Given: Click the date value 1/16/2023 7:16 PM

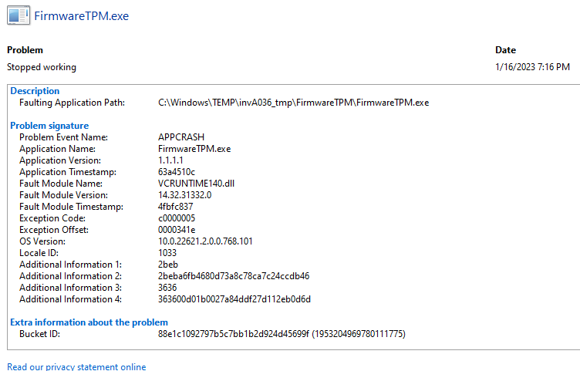Looking at the screenshot, I should point(532,67).
